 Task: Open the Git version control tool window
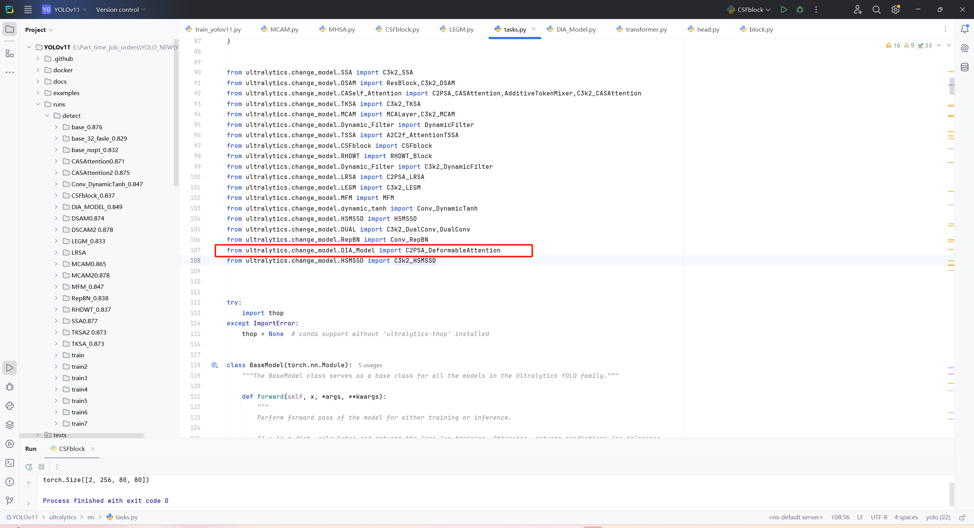click(x=10, y=501)
